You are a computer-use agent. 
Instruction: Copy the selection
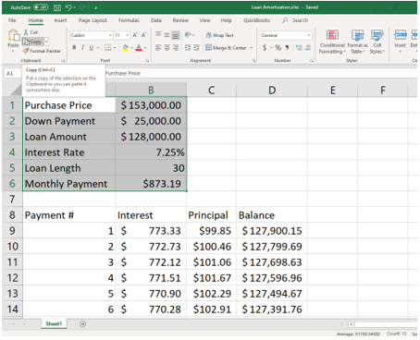coord(32,42)
